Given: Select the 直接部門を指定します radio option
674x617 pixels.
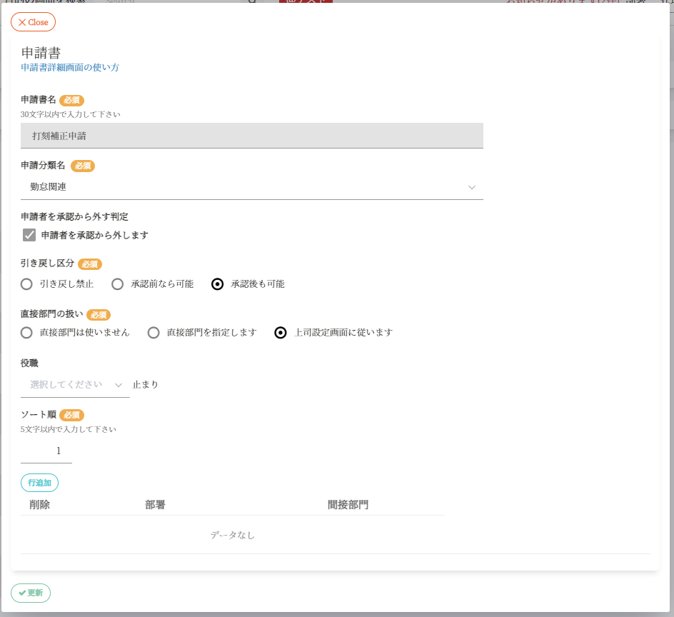Looking at the screenshot, I should click(x=154, y=333).
